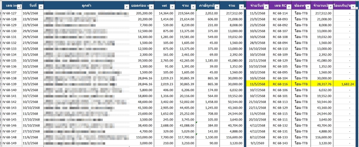Open the ลูกค้า column filter dropdown

126,7
